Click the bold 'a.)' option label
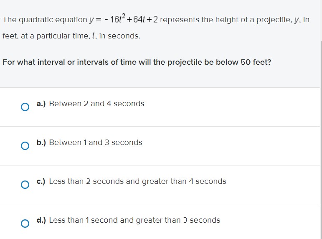Viewport: 322px width, 239px height. pyautogui.click(x=41, y=104)
